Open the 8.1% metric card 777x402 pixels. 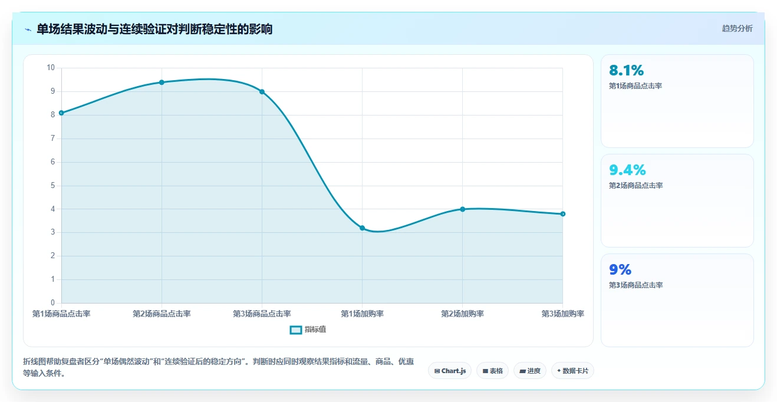point(677,101)
